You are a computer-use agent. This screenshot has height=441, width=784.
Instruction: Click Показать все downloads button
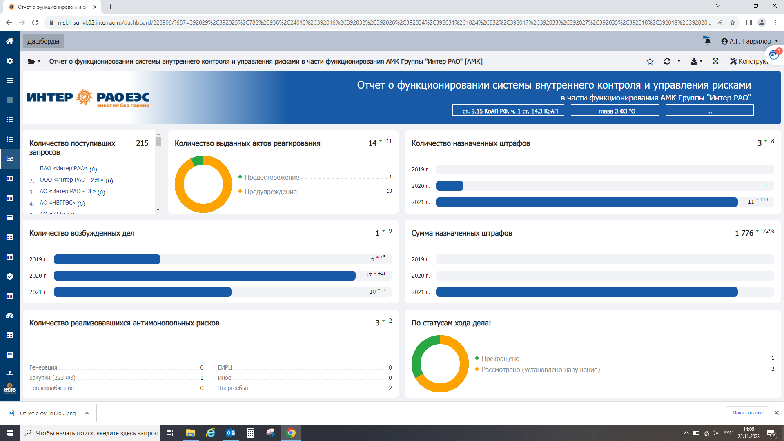point(748,413)
